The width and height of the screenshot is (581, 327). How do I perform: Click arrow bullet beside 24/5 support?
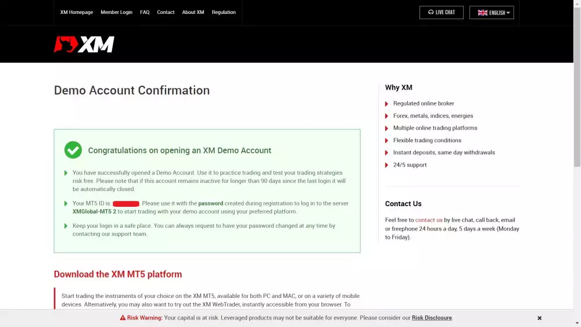(386, 165)
